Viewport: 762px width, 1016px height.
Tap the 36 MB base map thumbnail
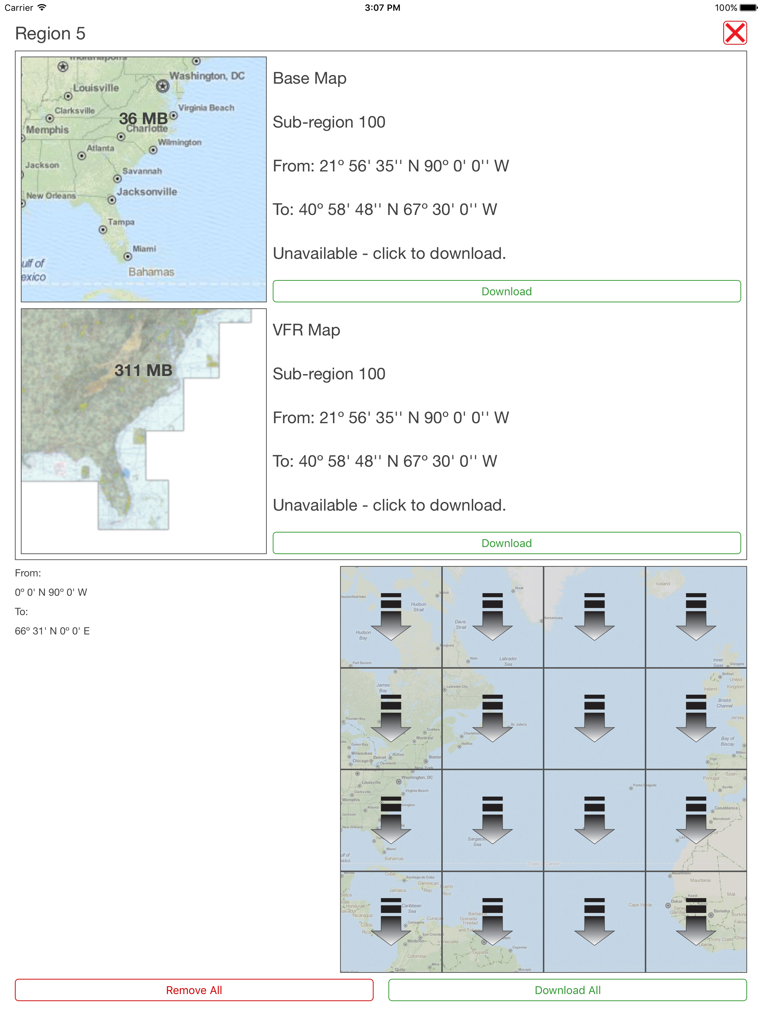pyautogui.click(x=143, y=179)
